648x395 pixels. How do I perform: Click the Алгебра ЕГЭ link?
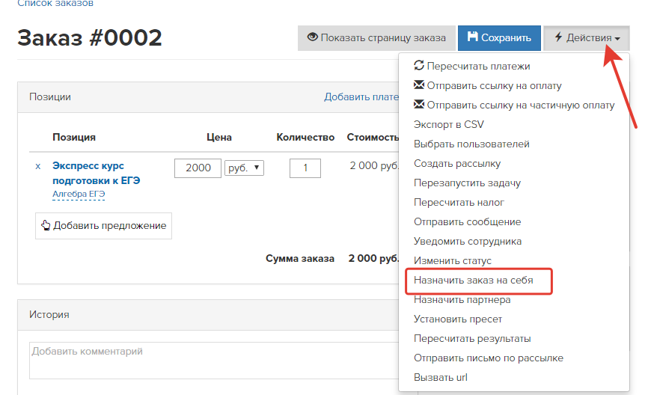coord(79,194)
